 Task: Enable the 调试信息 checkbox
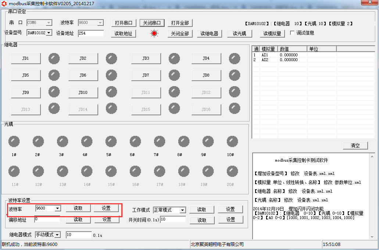click(293, 33)
